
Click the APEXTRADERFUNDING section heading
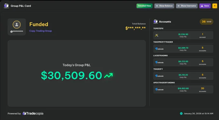click(164, 83)
